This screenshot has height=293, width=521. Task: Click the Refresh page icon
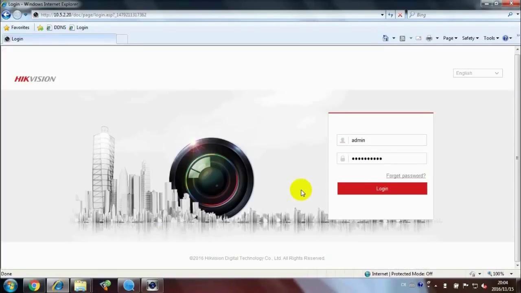pos(391,15)
